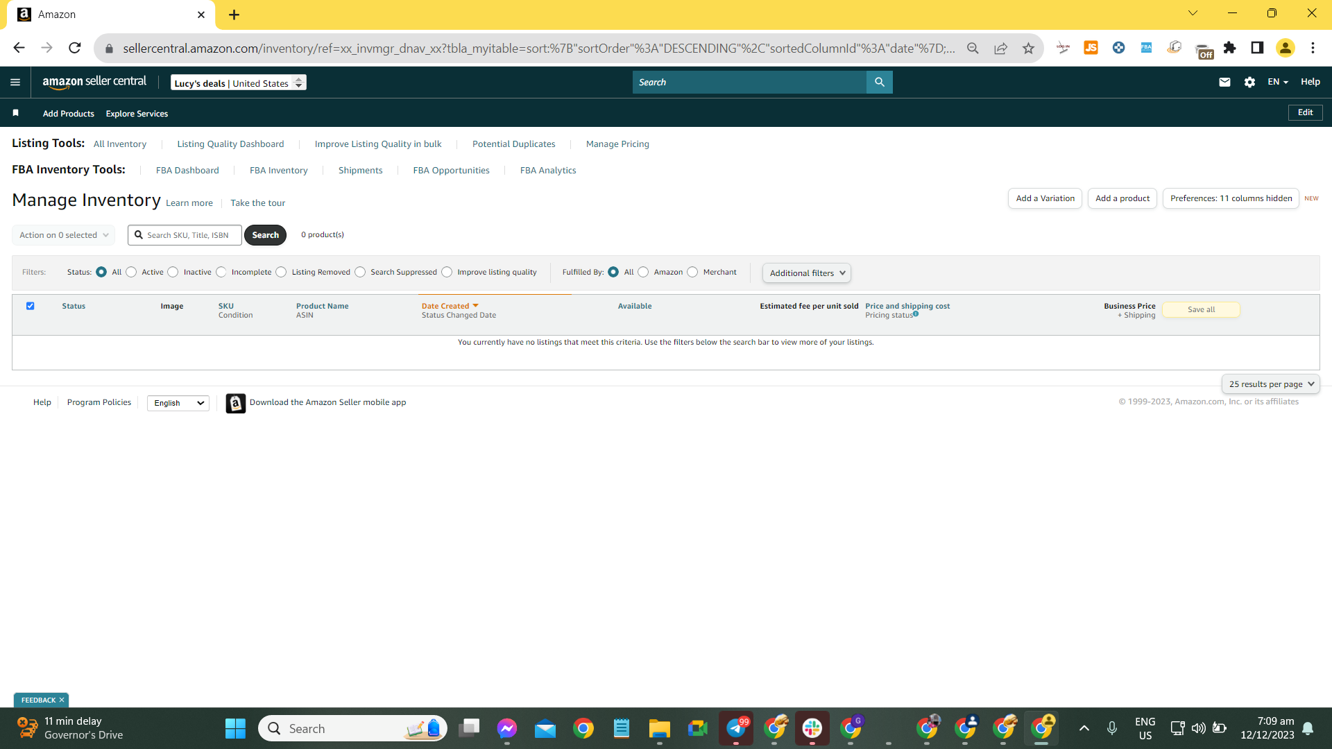This screenshot has width=1332, height=749.
Task: Click the Save all button
Action: [1201, 310]
